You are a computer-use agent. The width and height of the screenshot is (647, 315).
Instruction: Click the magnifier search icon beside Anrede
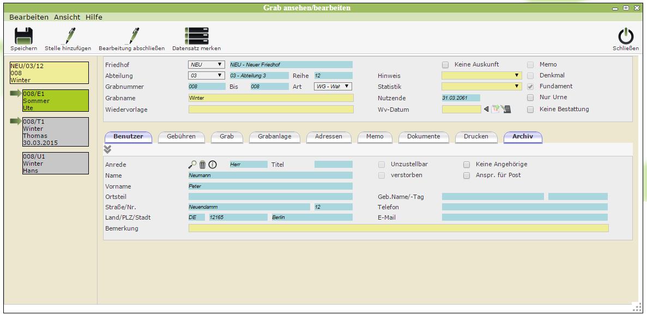point(192,165)
